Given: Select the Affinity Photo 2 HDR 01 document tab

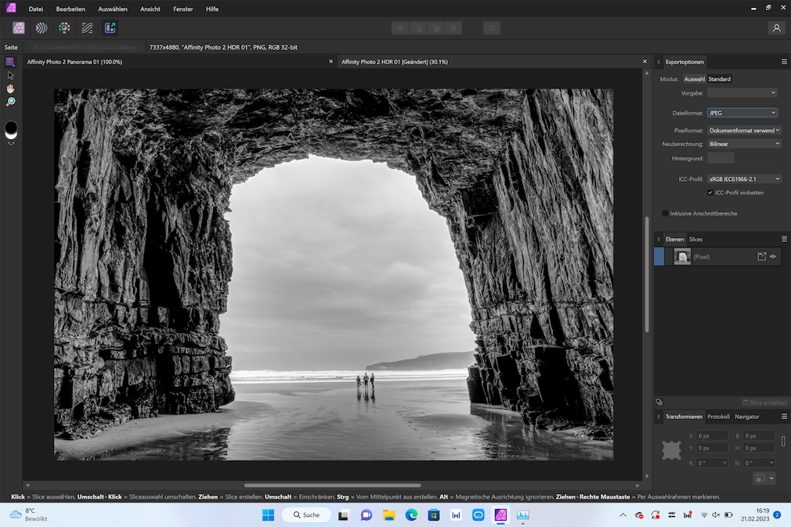Looking at the screenshot, I should 395,62.
